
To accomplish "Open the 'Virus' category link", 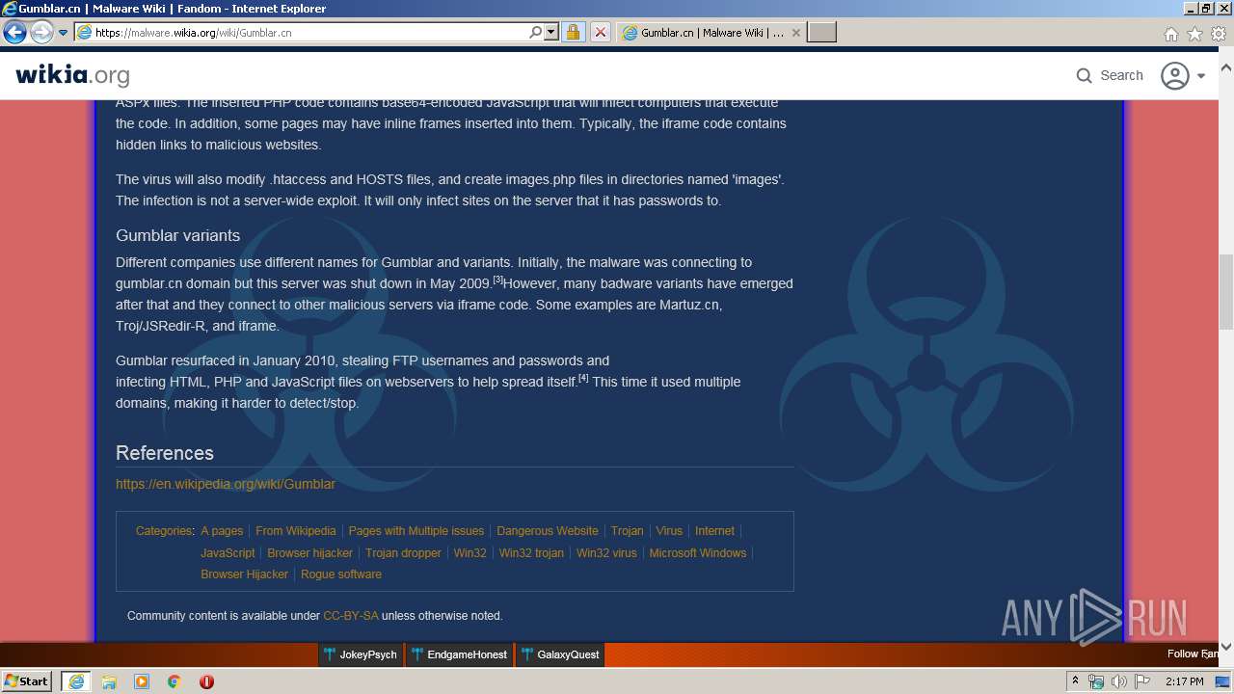I will click(x=669, y=531).
